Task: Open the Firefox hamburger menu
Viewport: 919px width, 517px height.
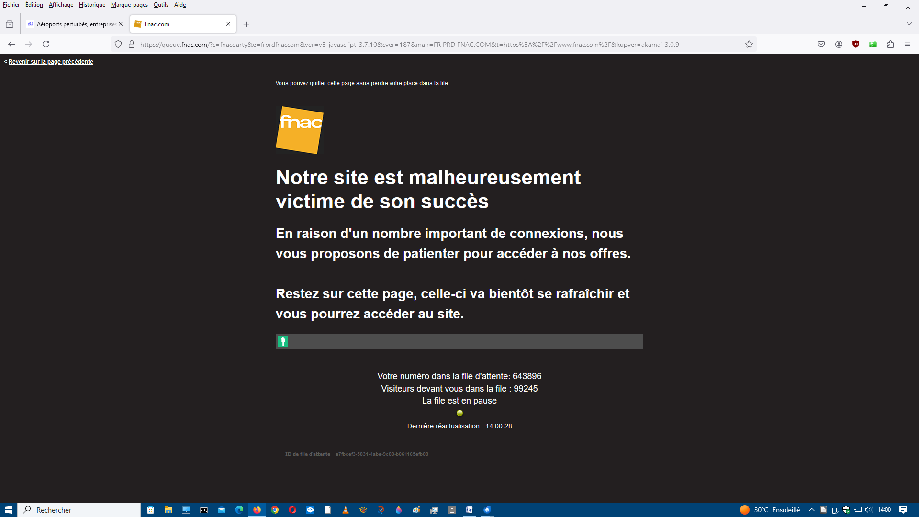Action: 908,44
